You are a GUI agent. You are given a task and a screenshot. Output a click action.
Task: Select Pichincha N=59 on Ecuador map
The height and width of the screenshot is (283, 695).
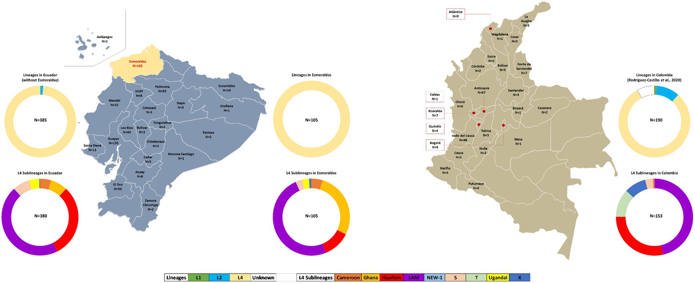click(x=162, y=89)
